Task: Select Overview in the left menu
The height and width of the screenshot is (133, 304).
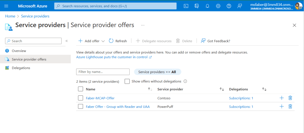Action: 19,51
